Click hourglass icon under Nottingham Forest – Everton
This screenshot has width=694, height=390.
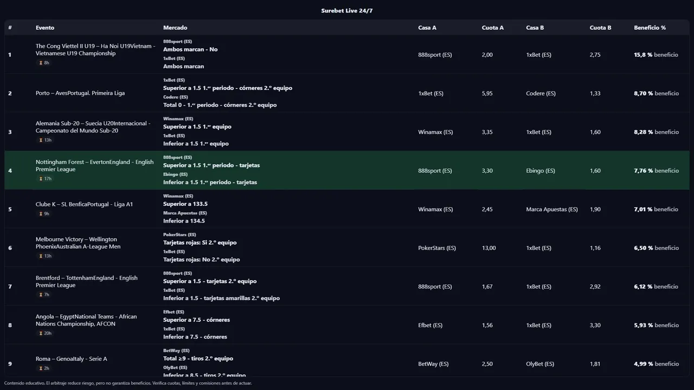[x=41, y=179]
